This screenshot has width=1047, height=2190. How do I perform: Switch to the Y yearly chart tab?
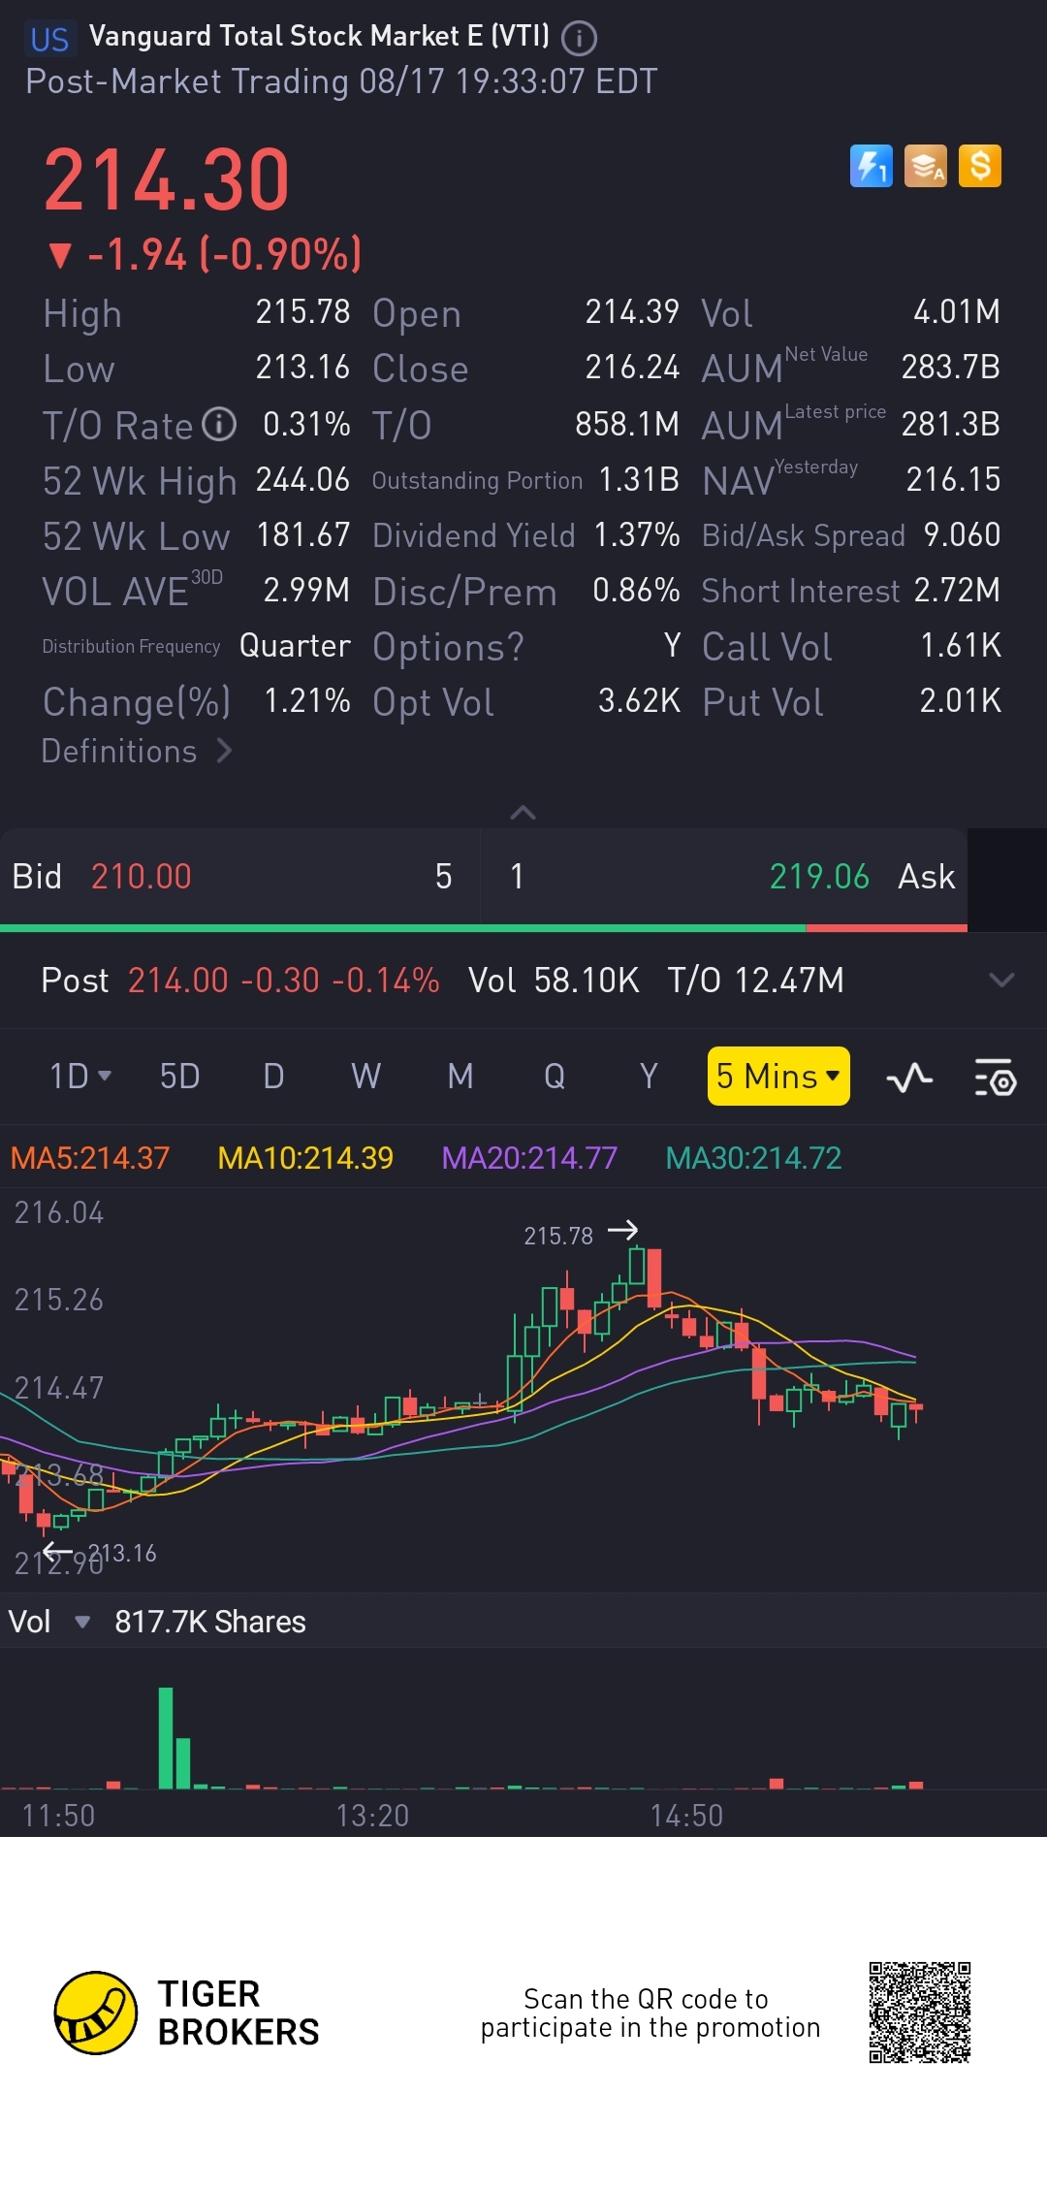click(649, 1076)
